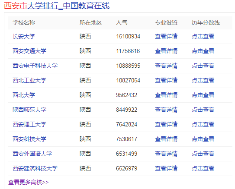235x189 pixels.
Task: Click 查看详情 for 西安科技大学
Action: pyautogui.click(x=166, y=139)
